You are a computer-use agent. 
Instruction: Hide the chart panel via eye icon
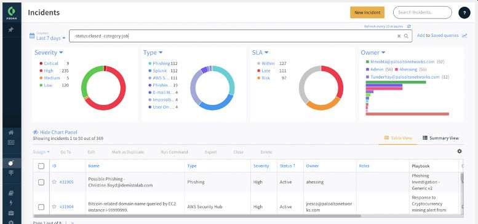[35, 132]
